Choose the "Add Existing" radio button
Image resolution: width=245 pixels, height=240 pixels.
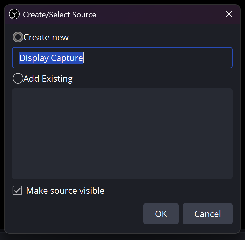pyautogui.click(x=18, y=78)
